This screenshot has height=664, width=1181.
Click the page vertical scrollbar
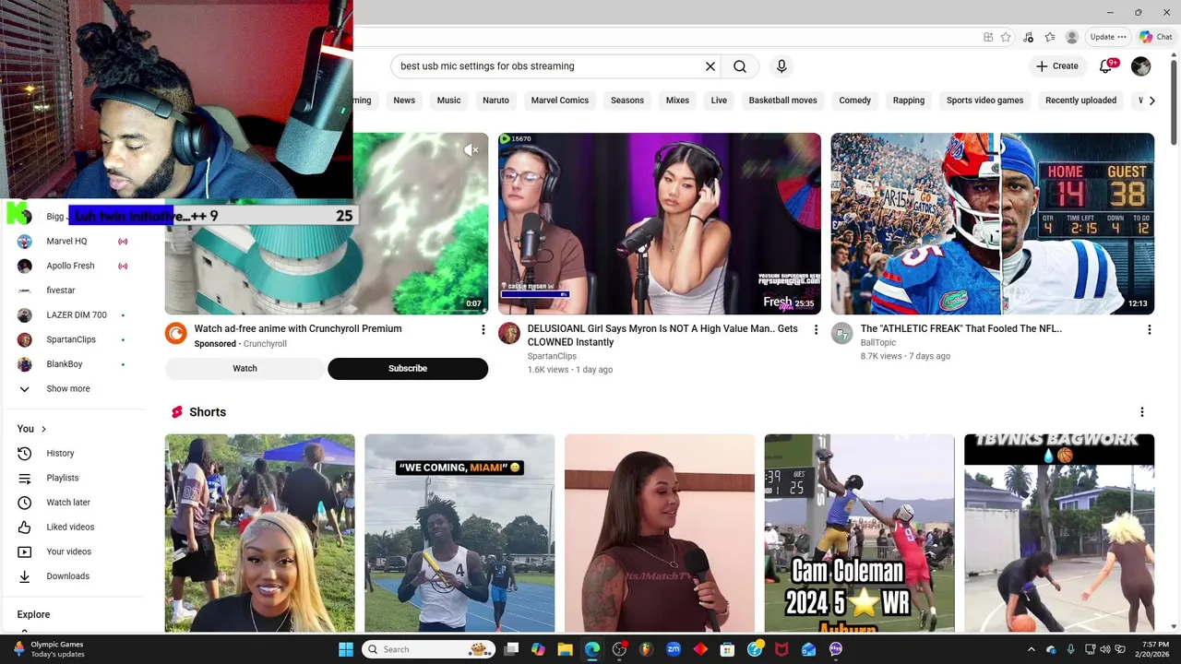[x=1175, y=101]
